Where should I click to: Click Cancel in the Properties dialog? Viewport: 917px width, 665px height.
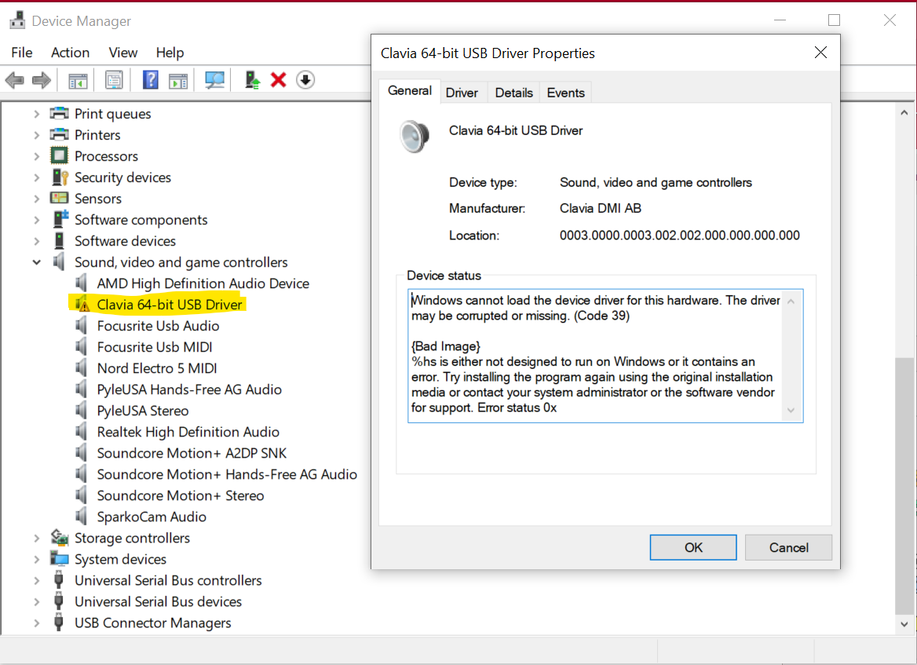point(788,547)
